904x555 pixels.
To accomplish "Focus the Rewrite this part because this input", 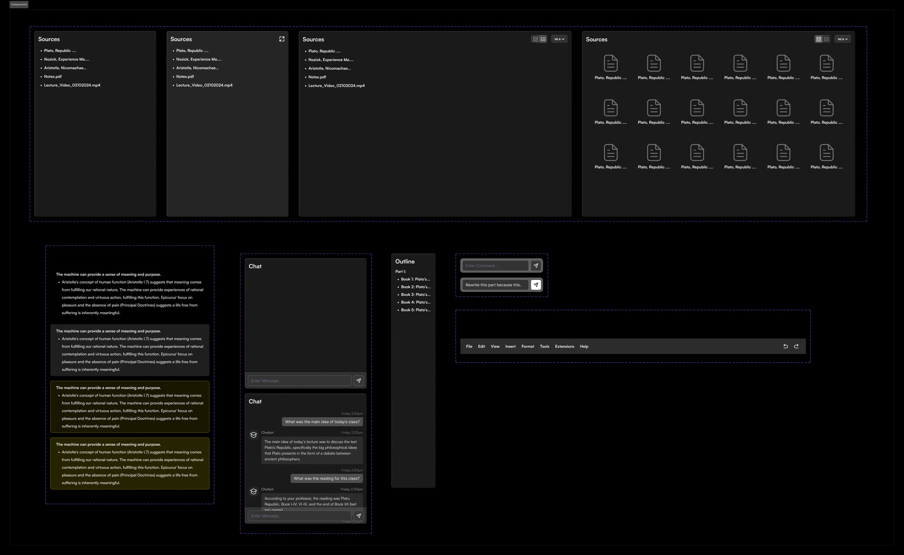I will 495,285.
